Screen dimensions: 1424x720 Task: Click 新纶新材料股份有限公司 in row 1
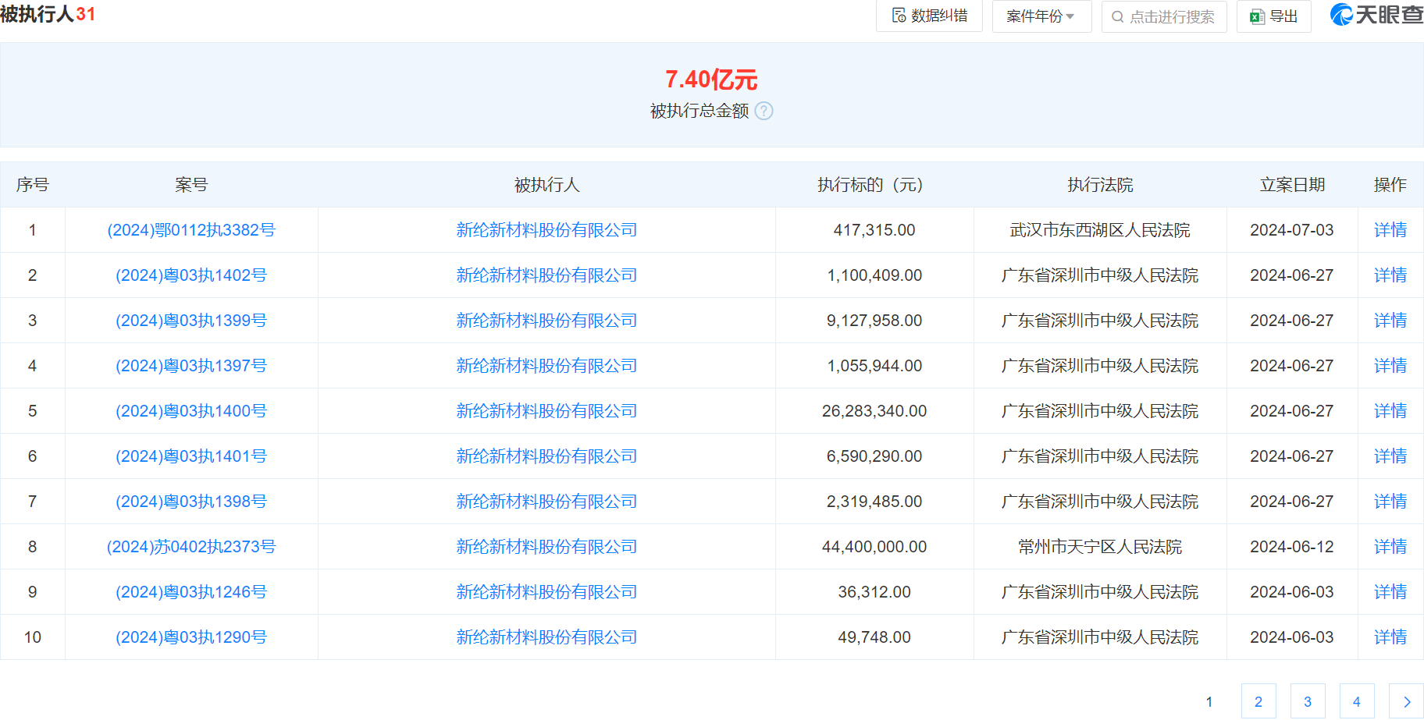[546, 230]
